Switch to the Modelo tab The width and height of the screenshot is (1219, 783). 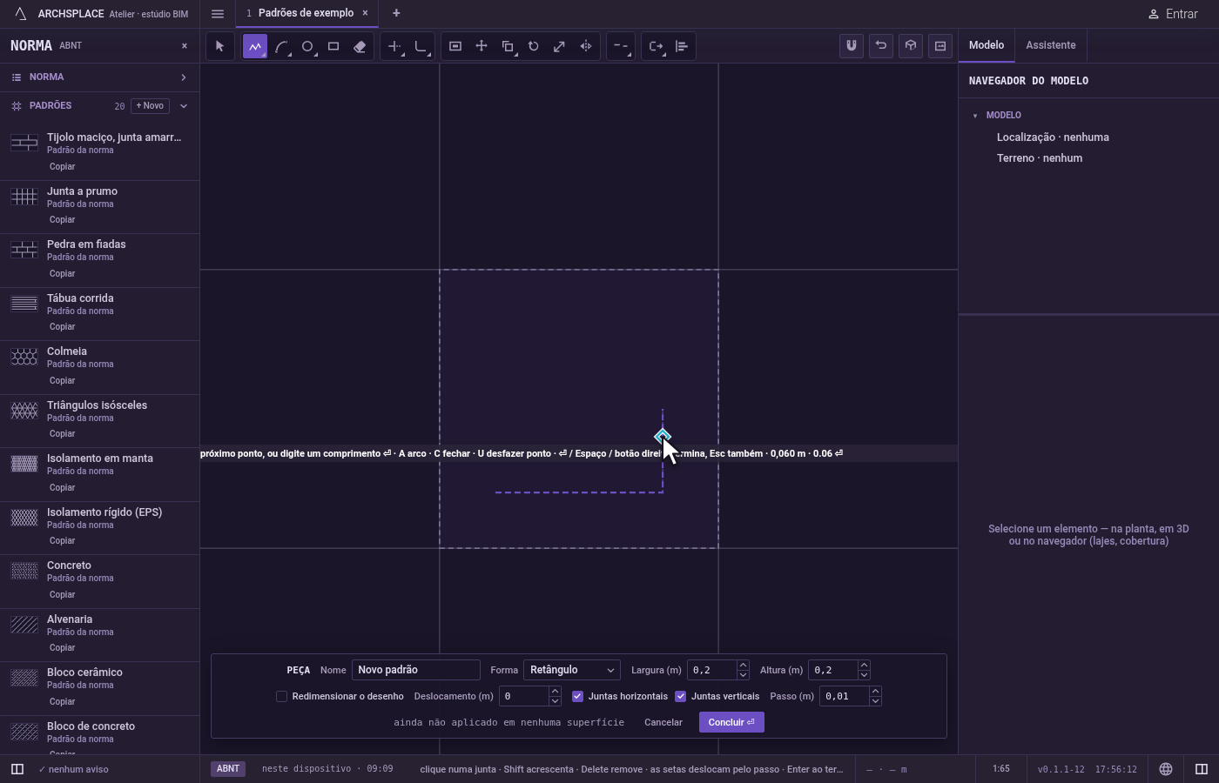987,45
